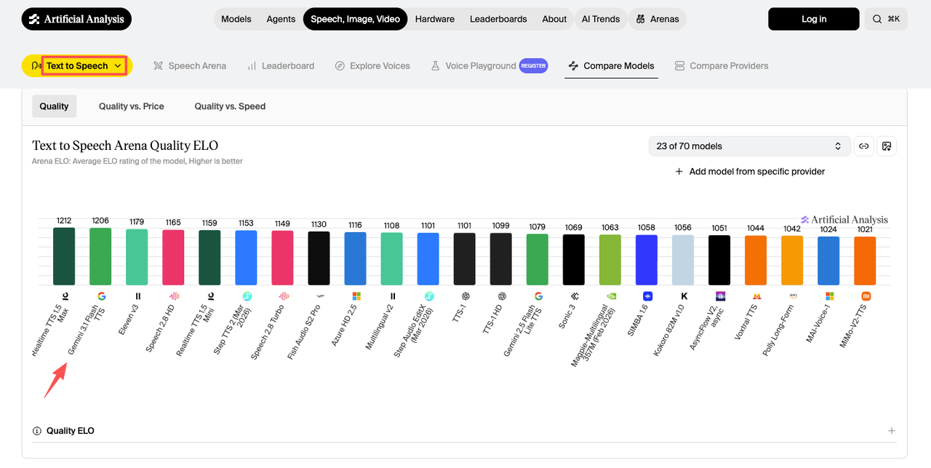Screen dimensions: 931x468
Task: Click the MiniMax logo above Speech 2.8 Turbo
Action: (x=283, y=296)
